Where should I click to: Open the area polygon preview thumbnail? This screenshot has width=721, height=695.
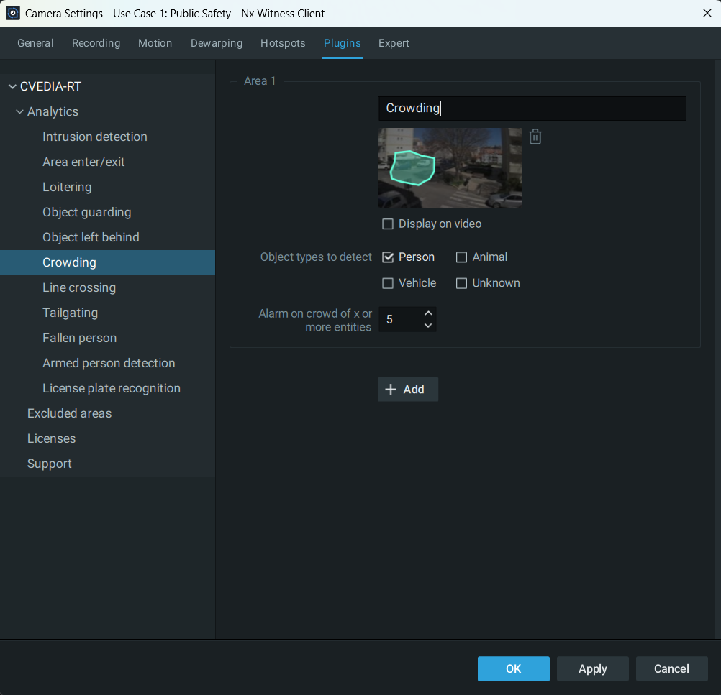[x=450, y=167]
